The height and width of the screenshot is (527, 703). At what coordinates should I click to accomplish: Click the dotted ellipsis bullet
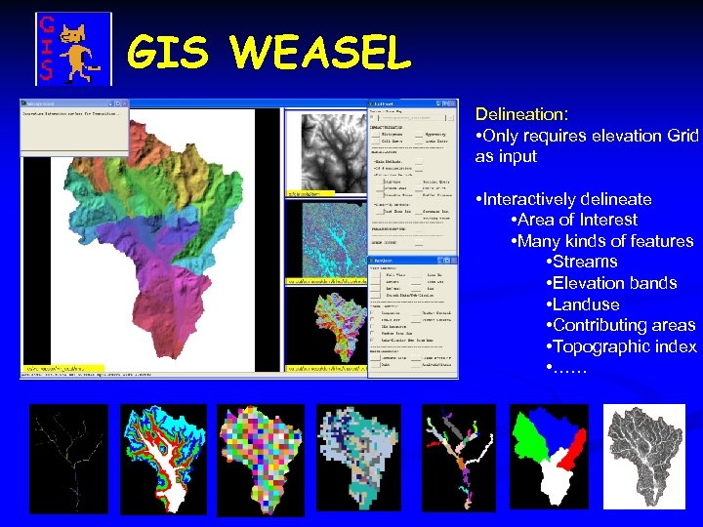point(566,368)
